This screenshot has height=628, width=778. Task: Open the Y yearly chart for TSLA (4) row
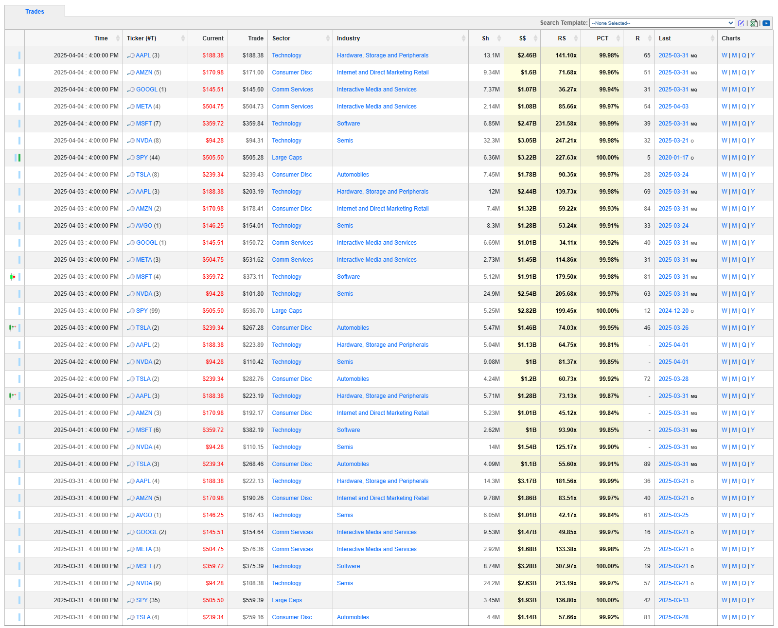(753, 617)
